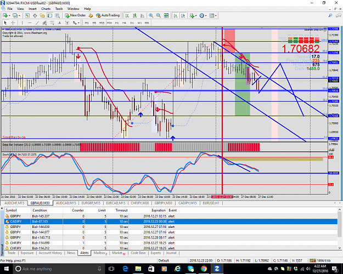Select the CADJPY Bid>87.105 alert row
Screen dimensions: 343x274
[171, 221]
